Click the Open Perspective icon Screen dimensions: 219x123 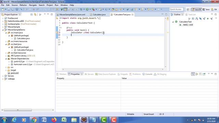tap(188, 10)
